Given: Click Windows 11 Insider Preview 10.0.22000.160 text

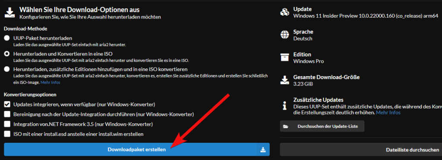Looking at the screenshot, I should point(366,16).
